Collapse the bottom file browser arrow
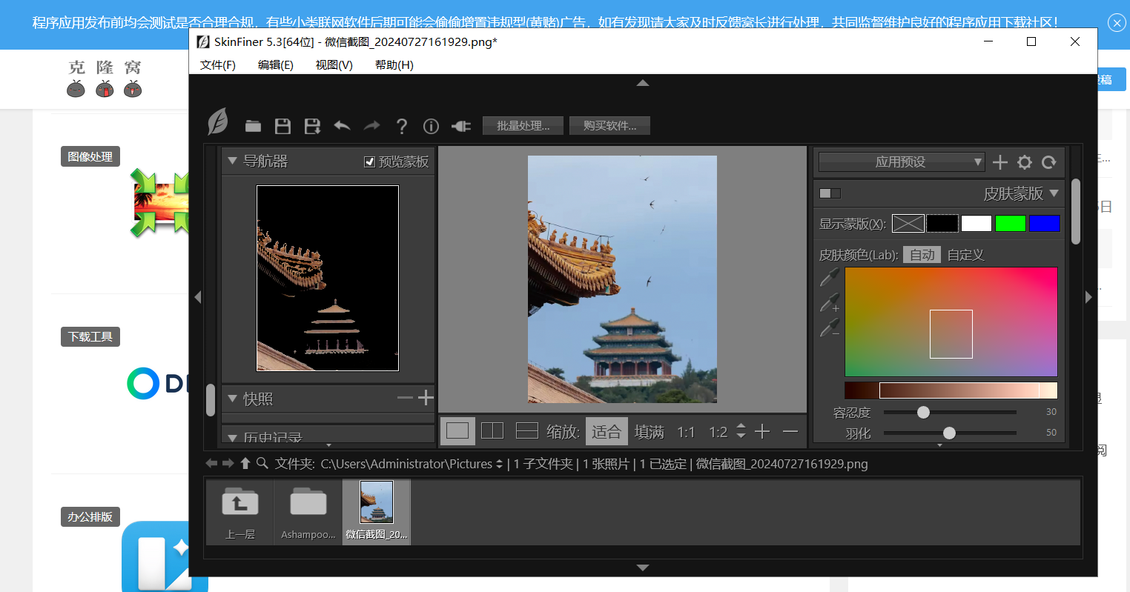This screenshot has width=1130, height=592. click(x=643, y=568)
